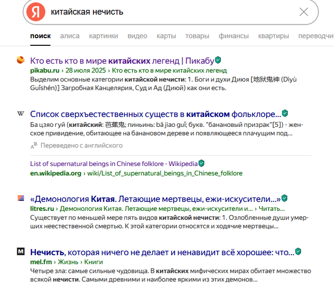Screen dimensions: 334x291
Task: Click the red Yandex logo icon
Action: 36,12
